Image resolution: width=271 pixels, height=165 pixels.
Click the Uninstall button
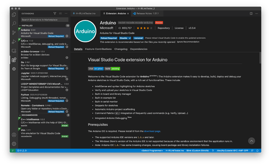coord(138,38)
